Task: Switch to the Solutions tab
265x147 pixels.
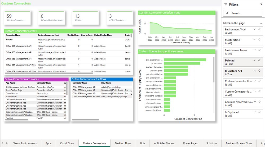Action: [x=211, y=143]
